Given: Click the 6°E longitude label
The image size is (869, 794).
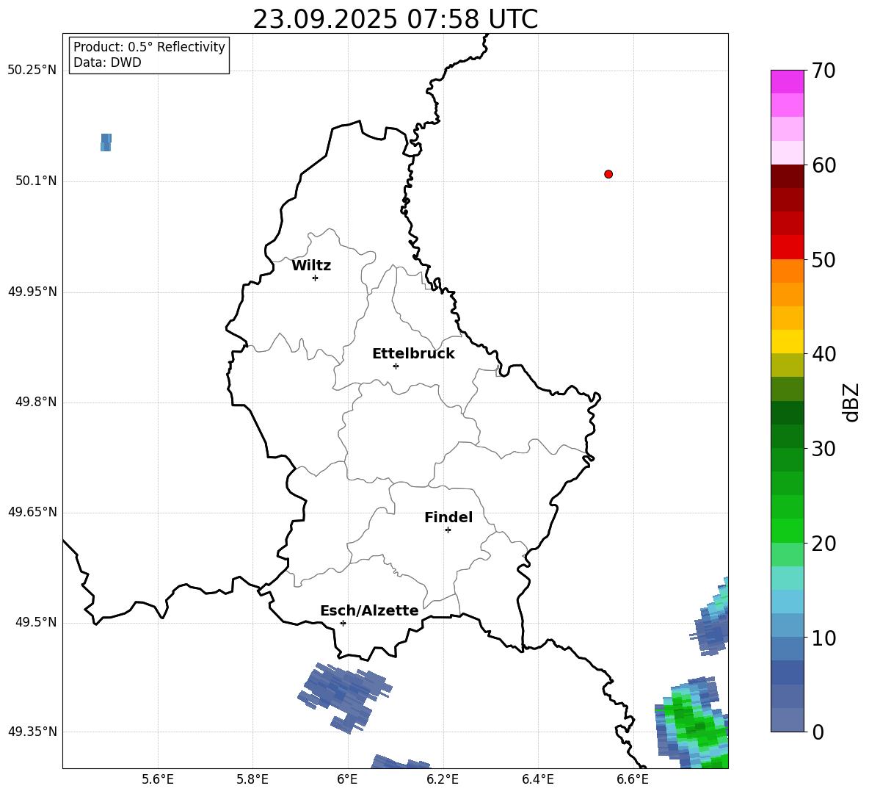Looking at the screenshot, I should coord(347,779).
